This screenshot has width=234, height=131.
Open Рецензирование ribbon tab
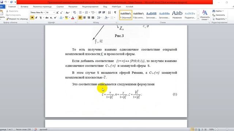point(90,7)
